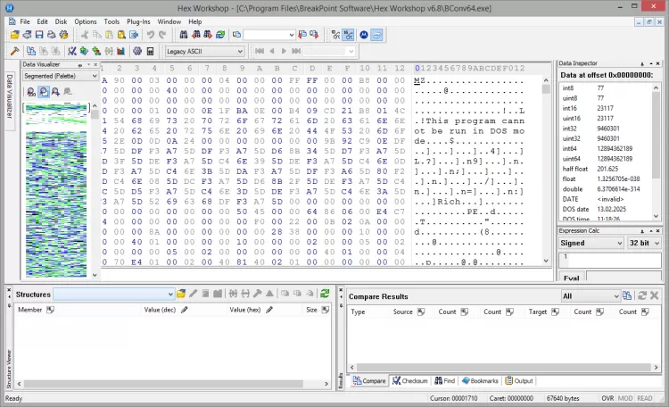Image resolution: width=669 pixels, height=407 pixels.
Task: Click the open folder icon in the Structures toolbar
Action: click(x=181, y=294)
